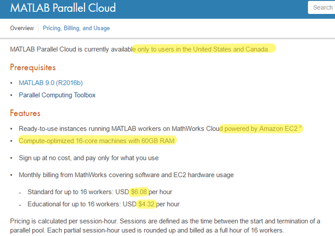Follow the Parallel Computing Toolbox link

(x=57, y=95)
